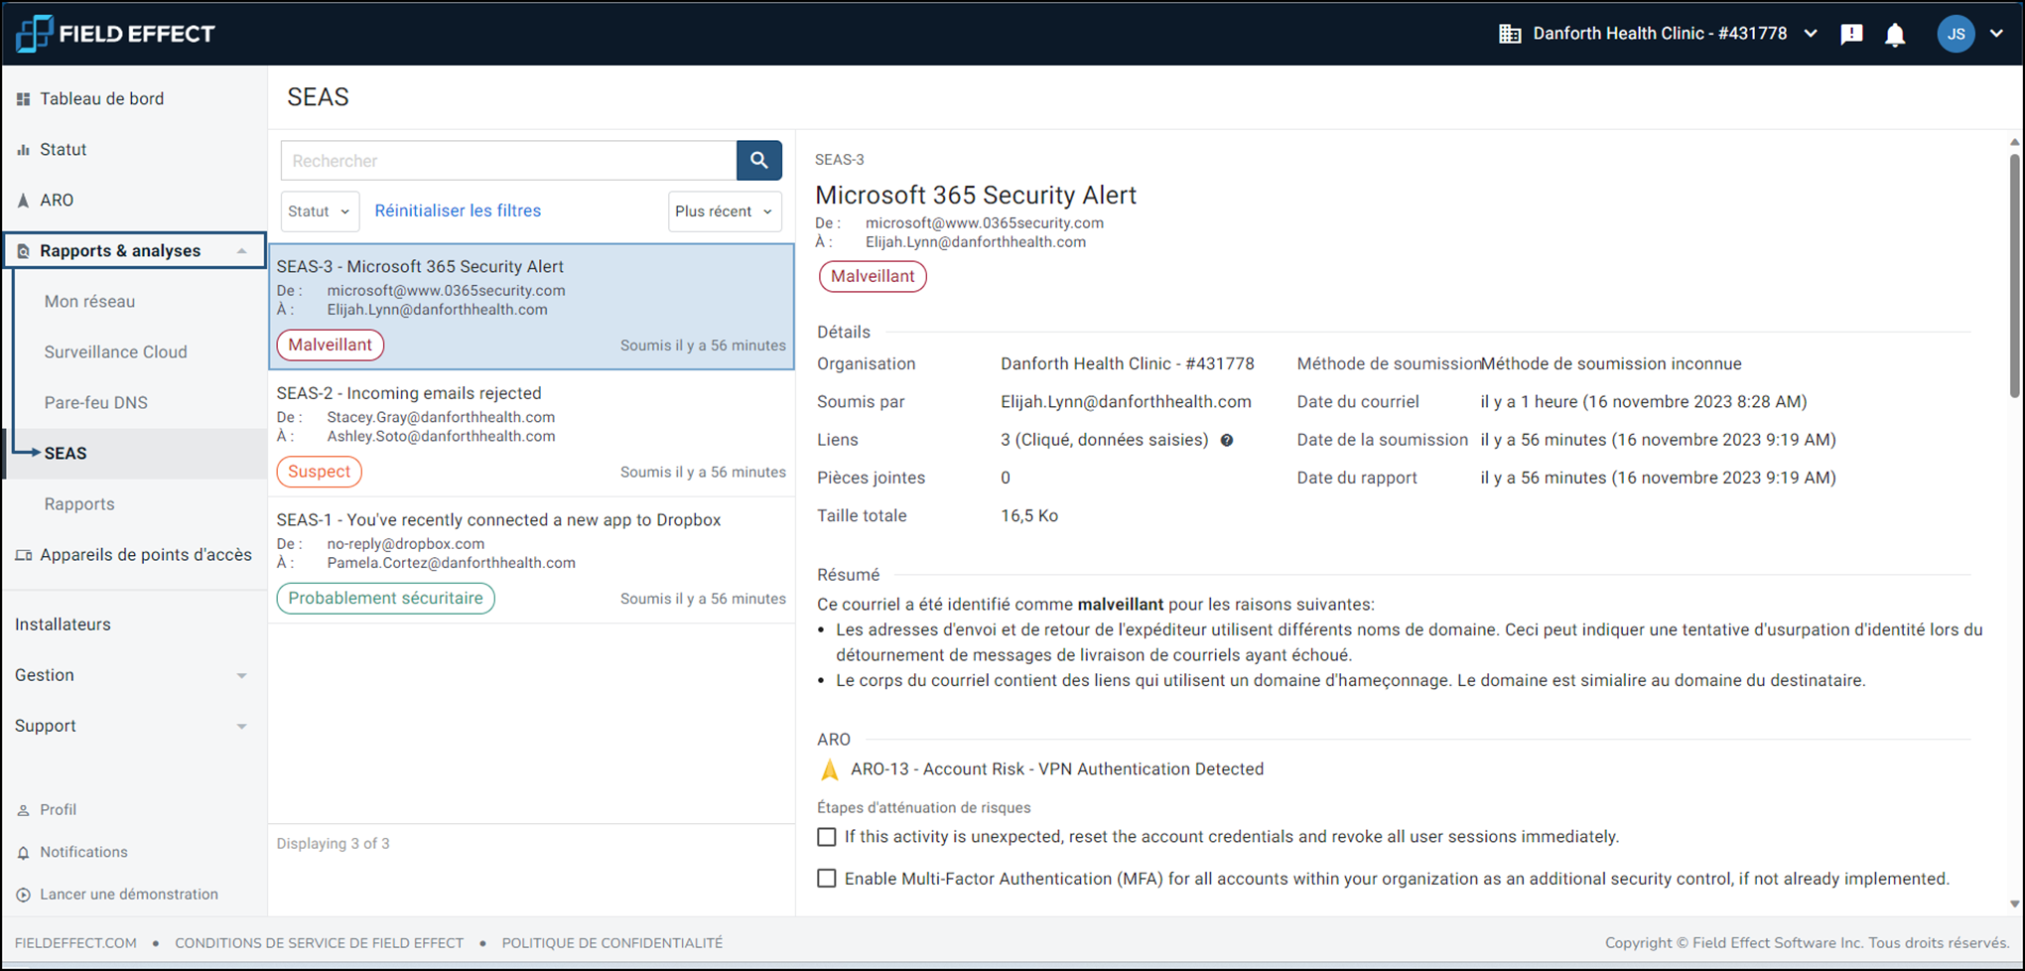
Task: Click the magnifier search button
Action: [x=759, y=160]
